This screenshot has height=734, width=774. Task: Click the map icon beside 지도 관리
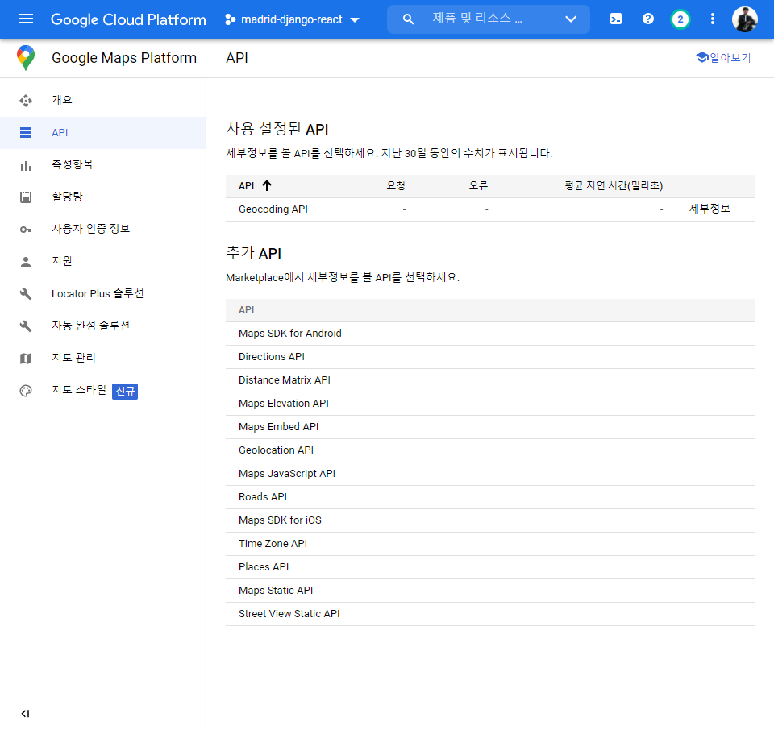click(26, 359)
